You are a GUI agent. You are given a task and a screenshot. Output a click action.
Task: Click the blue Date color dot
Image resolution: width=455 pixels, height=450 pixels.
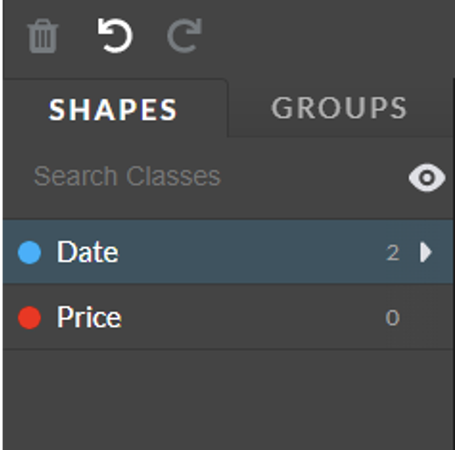[x=29, y=252]
